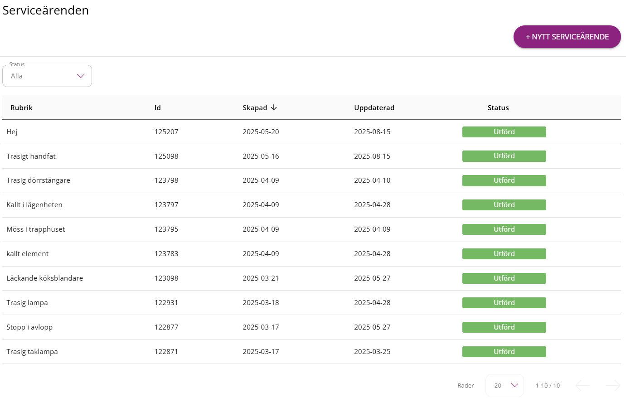The width and height of the screenshot is (626, 398).
Task: Open the Kallt i lägenheten request
Action: click(311, 205)
